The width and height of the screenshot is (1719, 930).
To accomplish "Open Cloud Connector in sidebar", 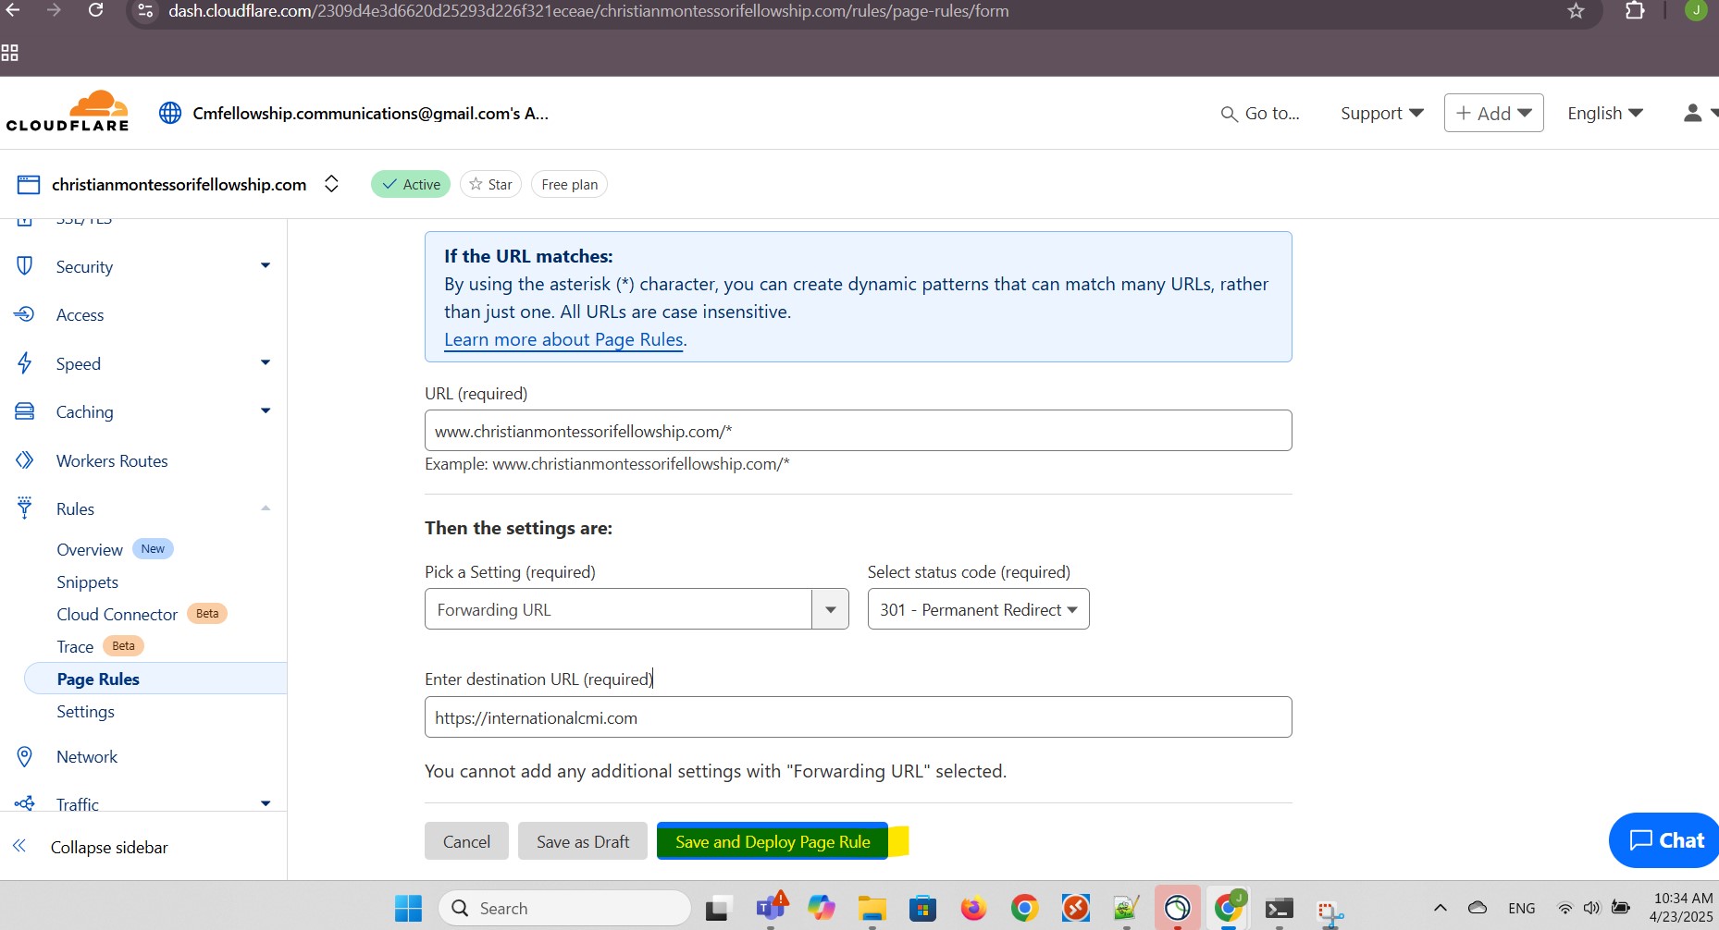I will pyautogui.click(x=117, y=614).
